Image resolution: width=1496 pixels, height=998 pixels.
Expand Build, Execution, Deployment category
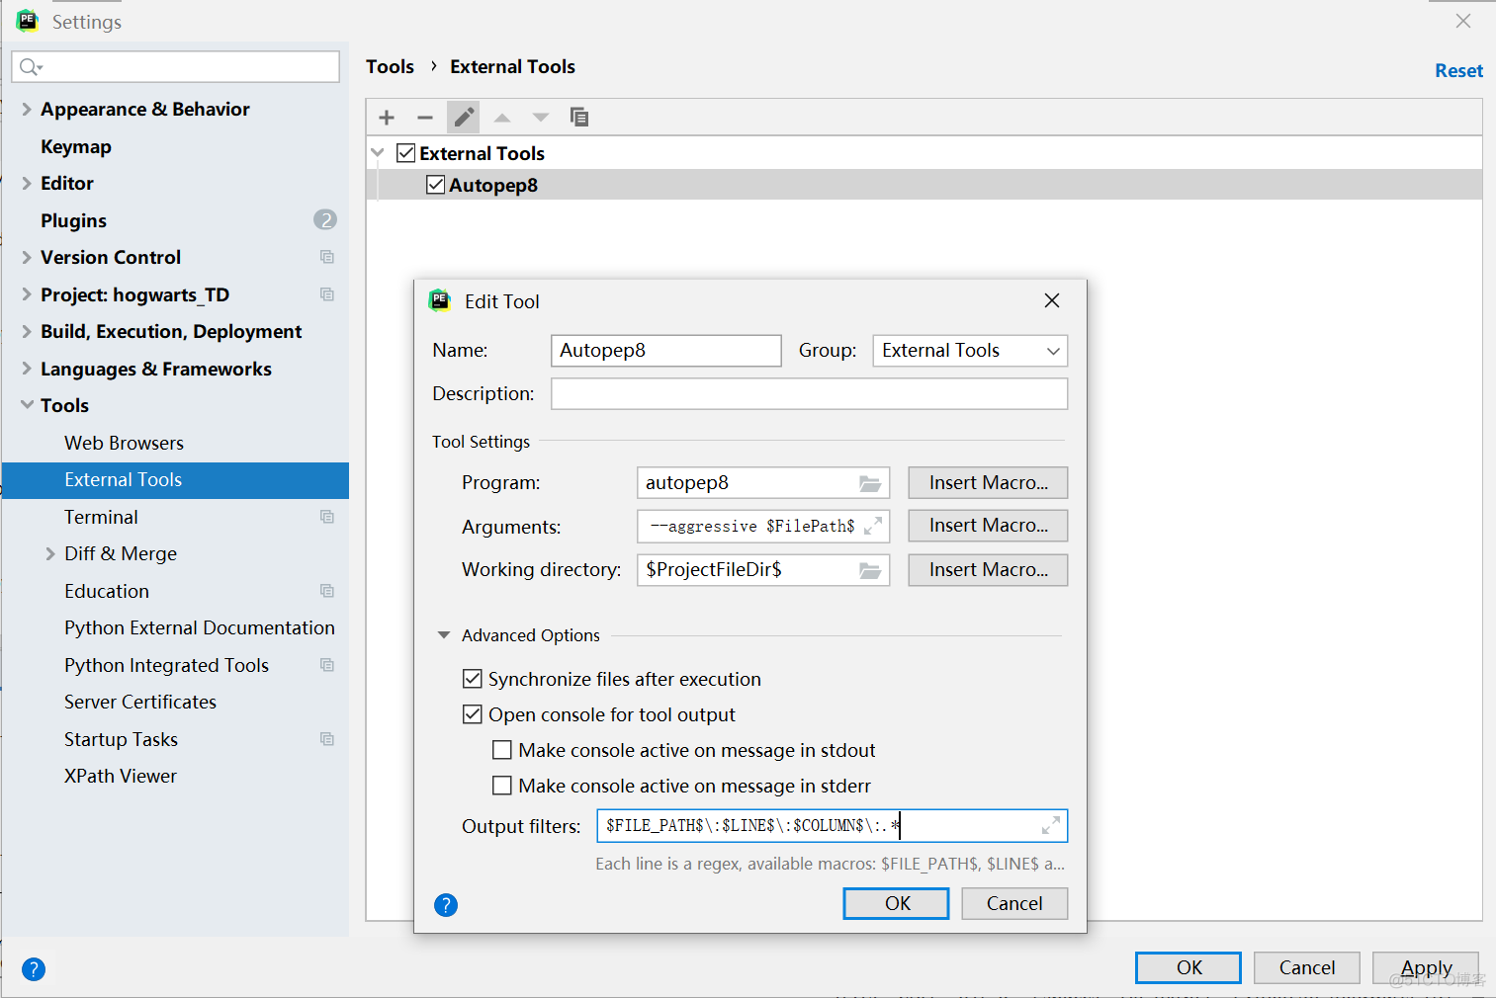coord(27,332)
